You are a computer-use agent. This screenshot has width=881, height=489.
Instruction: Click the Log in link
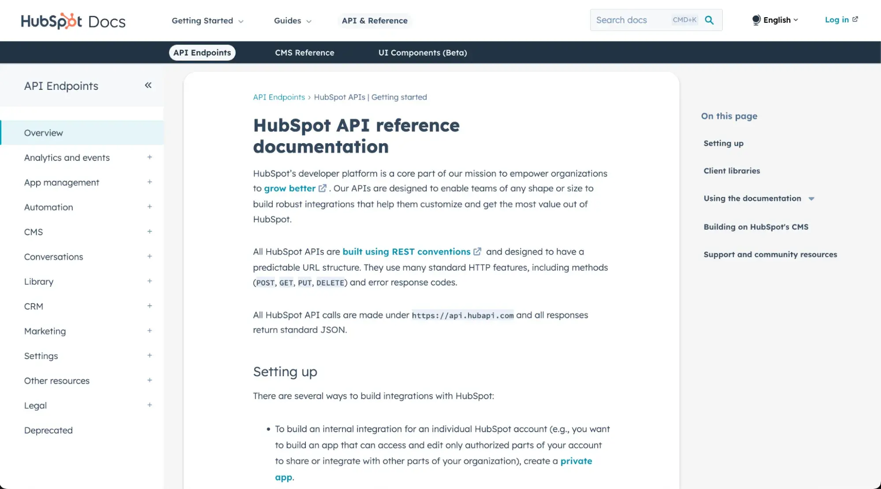pyautogui.click(x=837, y=20)
